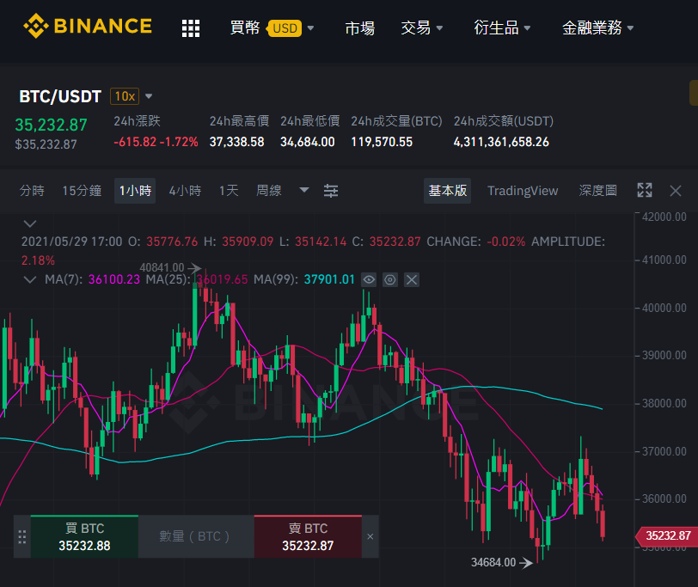Click the 買 BTC button
This screenshot has width=698, height=587.
point(84,536)
